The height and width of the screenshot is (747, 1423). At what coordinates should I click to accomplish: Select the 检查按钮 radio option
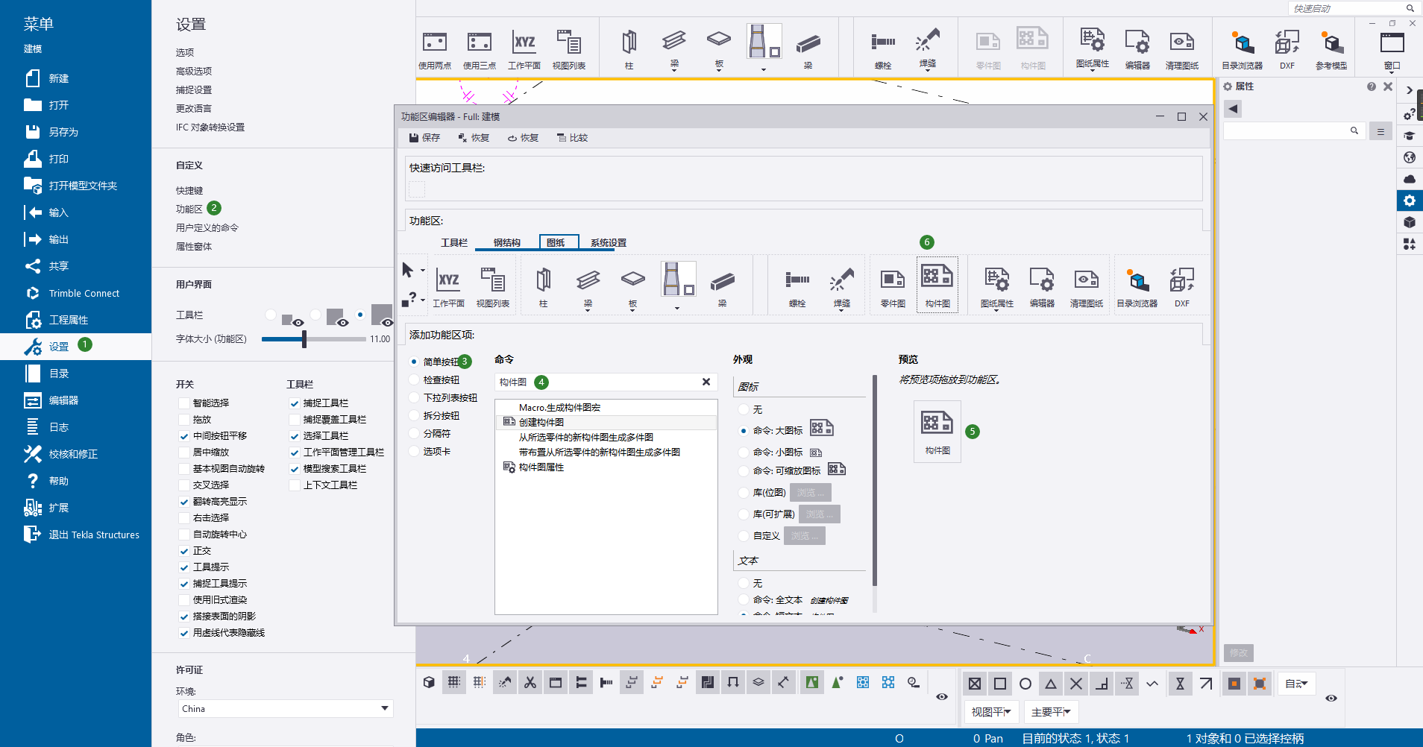(x=414, y=379)
